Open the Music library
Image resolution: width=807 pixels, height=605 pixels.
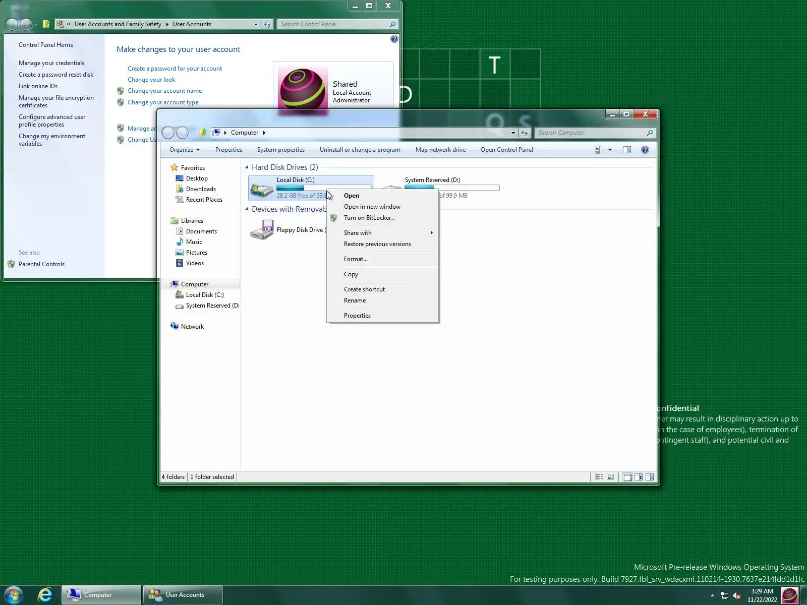click(x=194, y=242)
